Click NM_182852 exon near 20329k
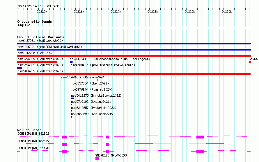The width and height of the screenshot is (259, 162). [200, 137]
